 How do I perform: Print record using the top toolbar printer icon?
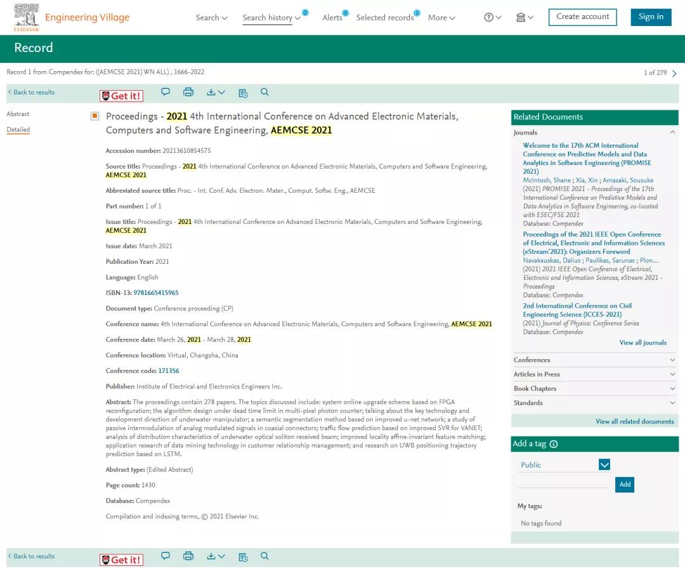coord(188,92)
